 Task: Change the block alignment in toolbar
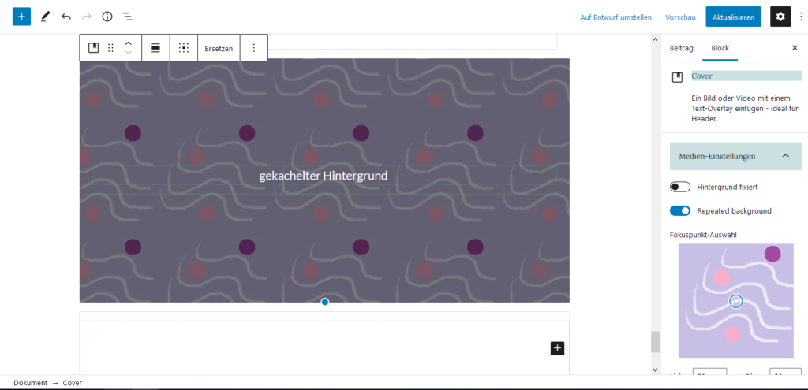point(155,48)
